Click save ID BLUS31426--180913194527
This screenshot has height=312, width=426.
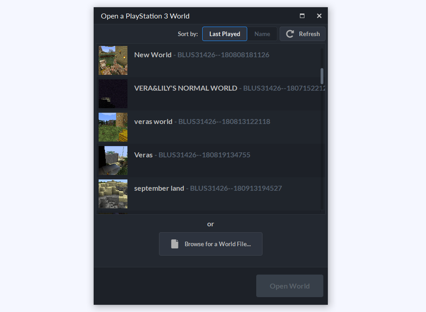click(236, 188)
